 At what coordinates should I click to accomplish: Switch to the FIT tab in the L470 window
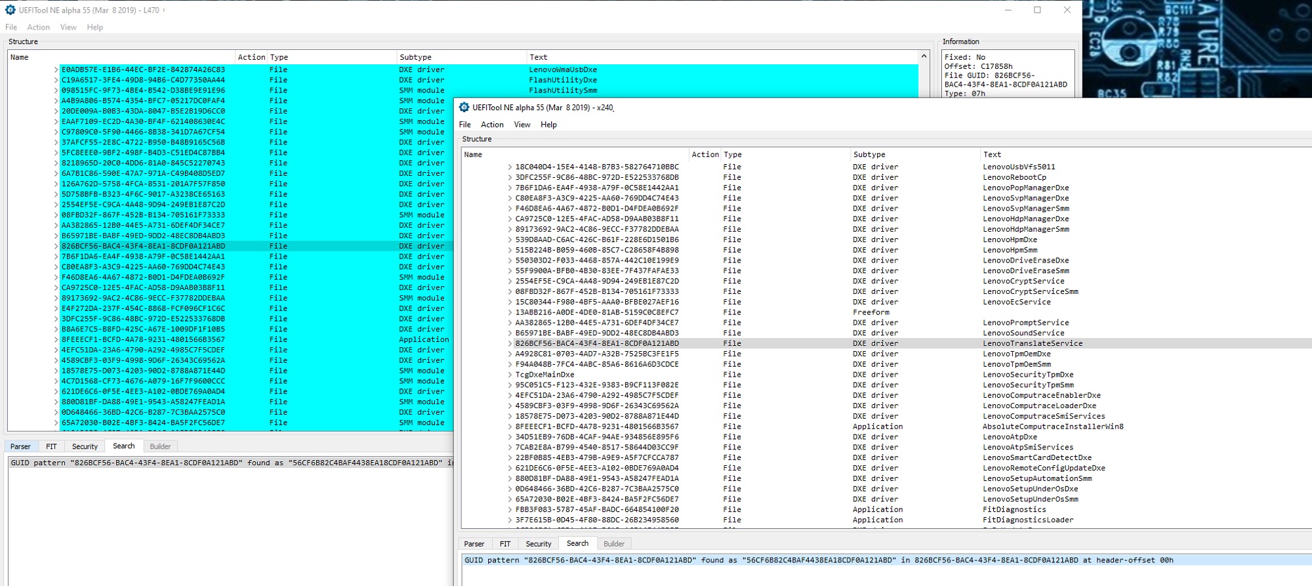[51, 446]
